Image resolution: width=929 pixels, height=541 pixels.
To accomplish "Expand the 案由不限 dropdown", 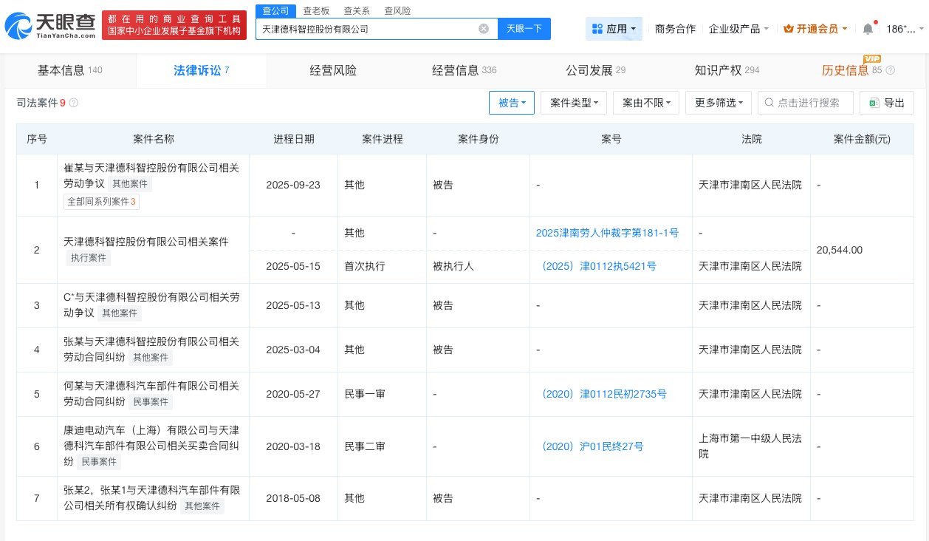I will coord(646,103).
